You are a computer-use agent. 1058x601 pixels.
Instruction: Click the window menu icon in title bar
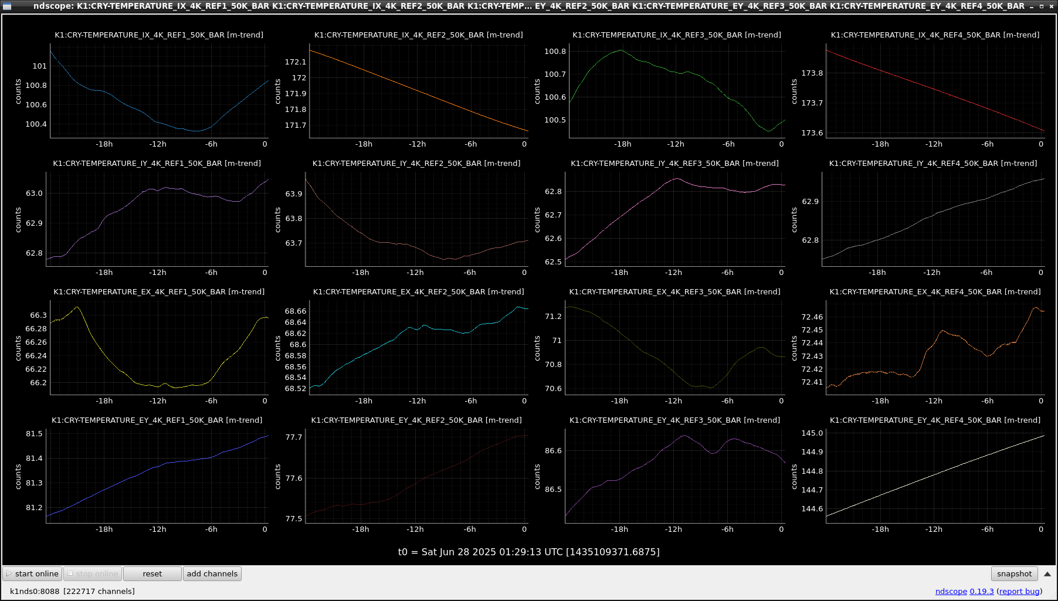click(x=7, y=6)
